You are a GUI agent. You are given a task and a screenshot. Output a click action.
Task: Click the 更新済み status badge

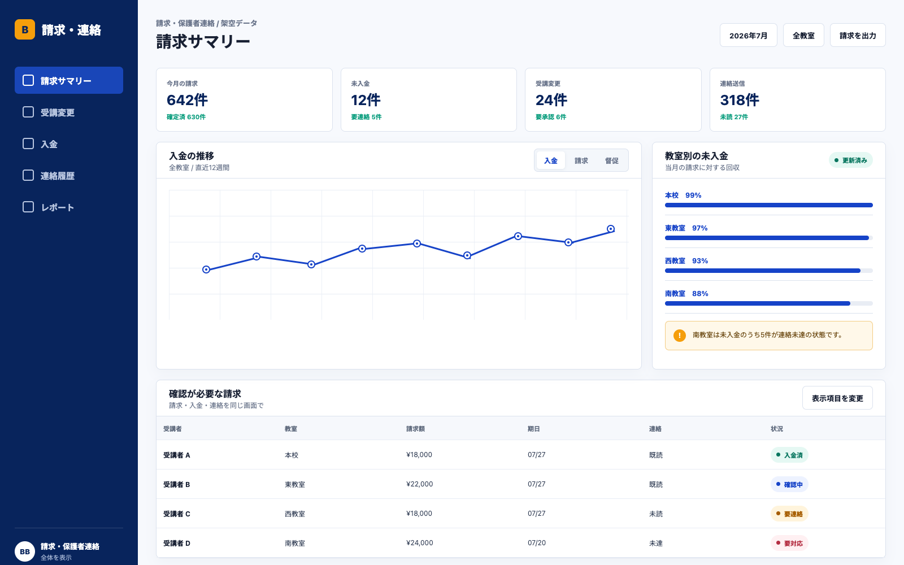[851, 160]
